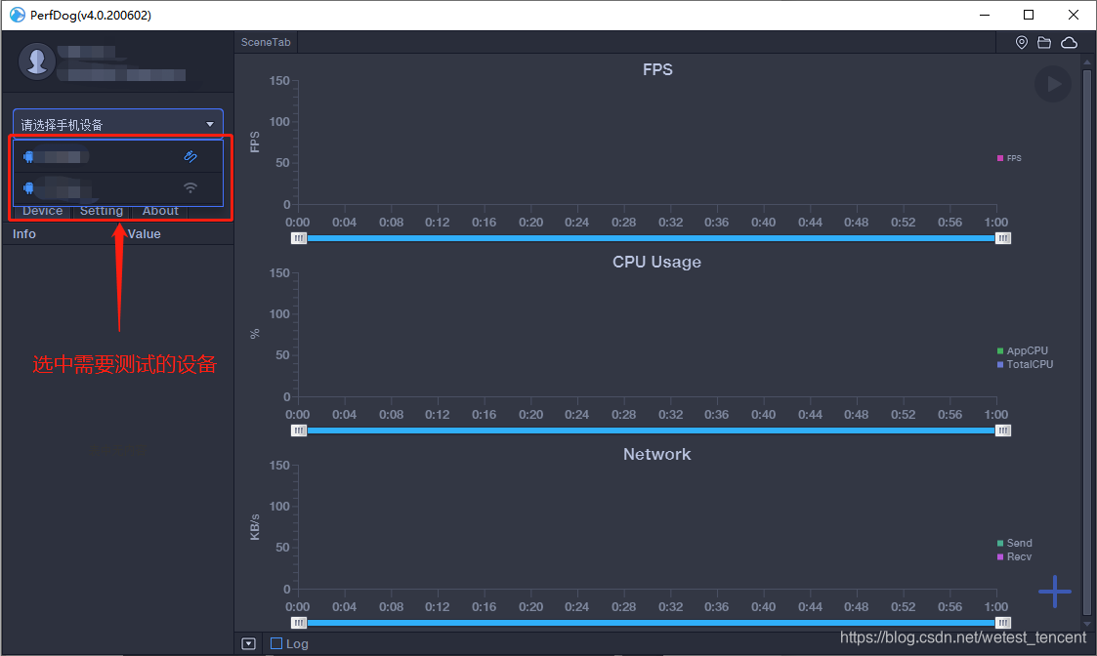Click the CPU Usage chart right slider handle

(1002, 430)
